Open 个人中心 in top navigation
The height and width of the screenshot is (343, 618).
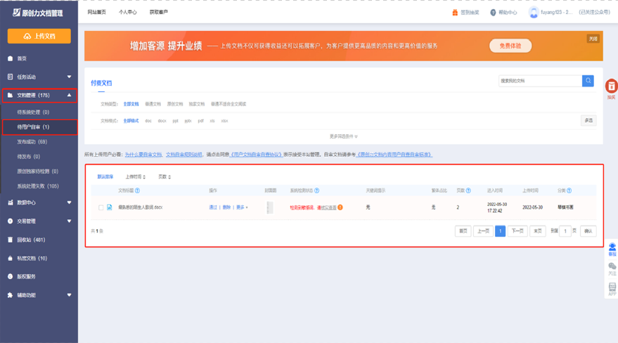128,13
